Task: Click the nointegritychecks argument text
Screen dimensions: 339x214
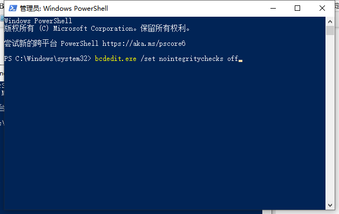Action: pyautogui.click(x=191, y=59)
